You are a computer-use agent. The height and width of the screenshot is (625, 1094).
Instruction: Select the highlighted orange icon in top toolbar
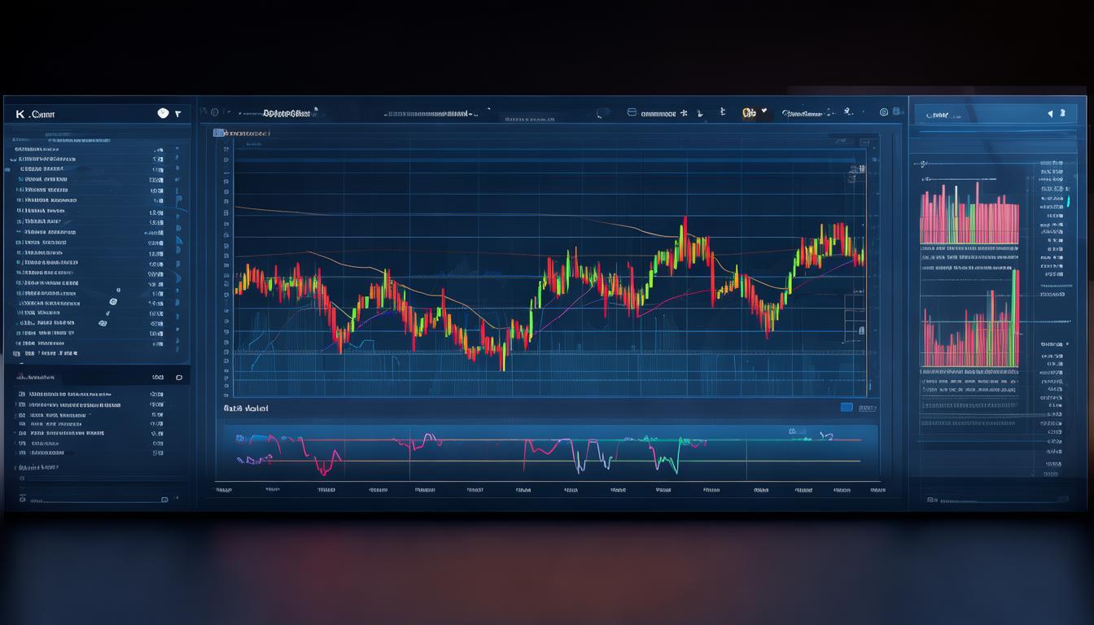(749, 113)
